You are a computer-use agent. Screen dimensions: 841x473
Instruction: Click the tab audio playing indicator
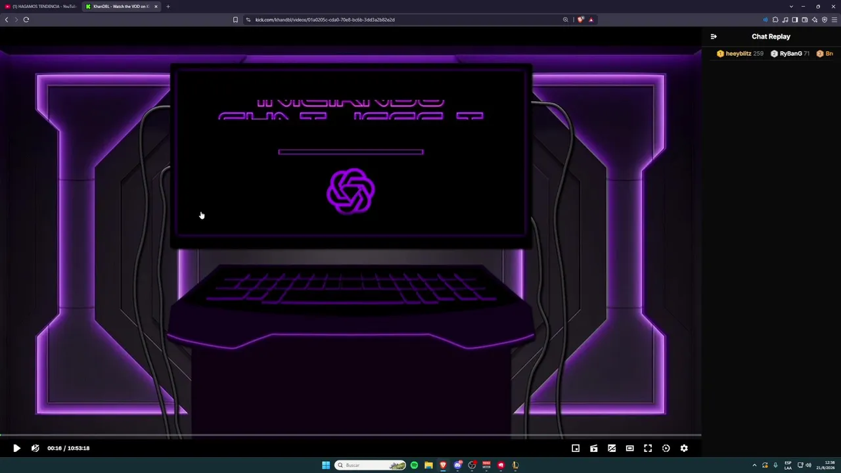[x=765, y=20]
